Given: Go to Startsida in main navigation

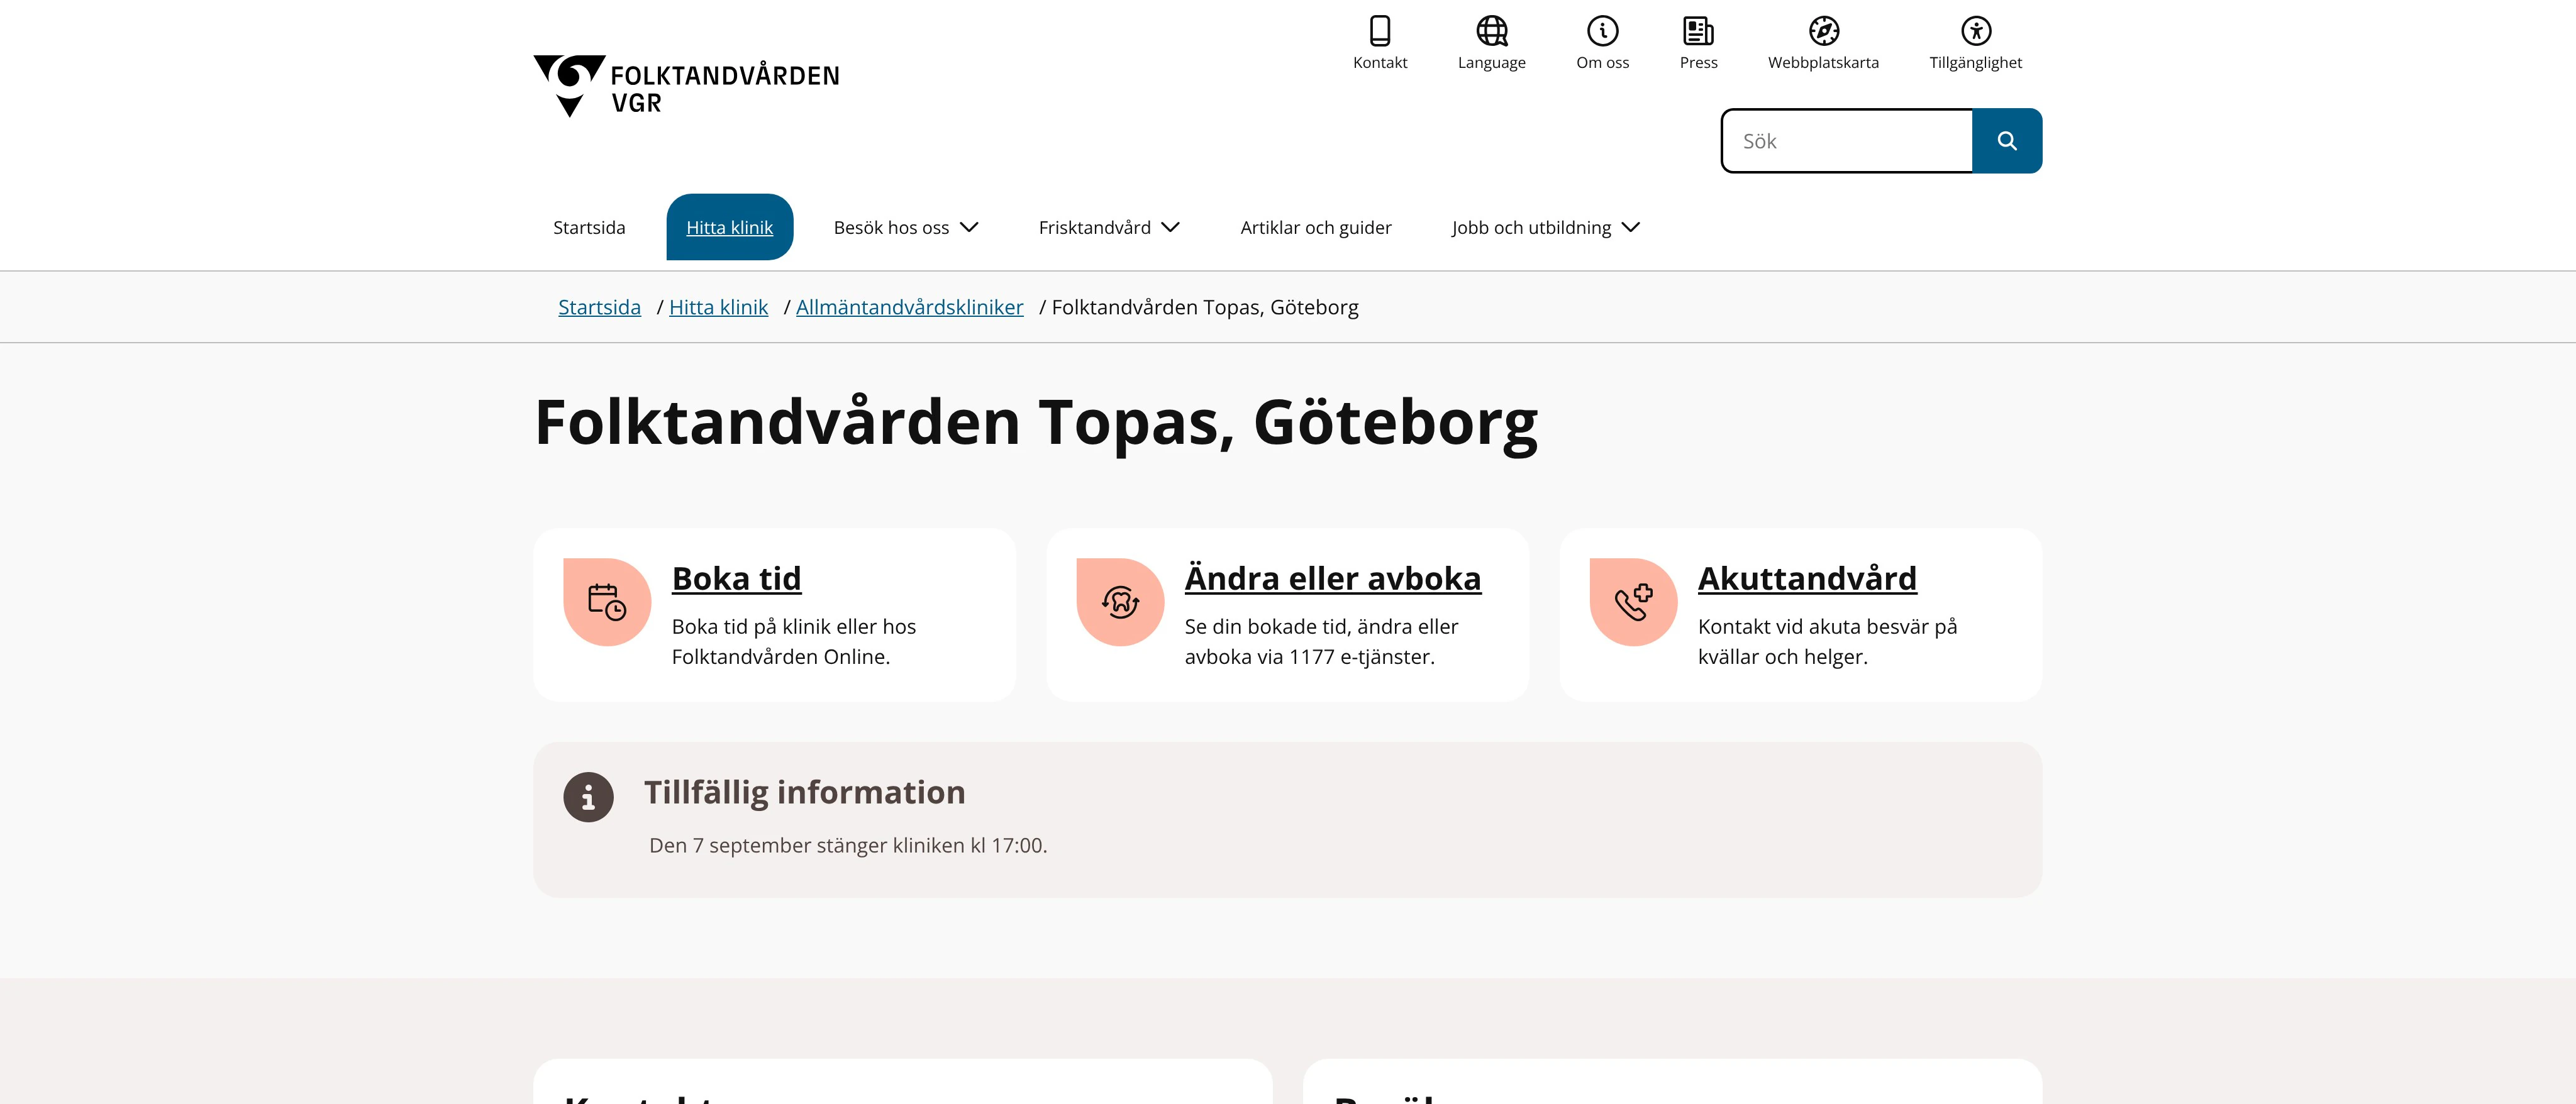Looking at the screenshot, I should click(x=589, y=228).
